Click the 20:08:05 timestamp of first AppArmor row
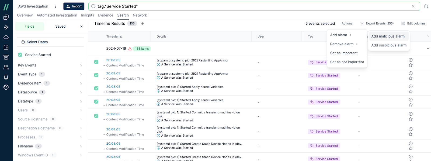The height and width of the screenshot is (161, 431). point(113,60)
